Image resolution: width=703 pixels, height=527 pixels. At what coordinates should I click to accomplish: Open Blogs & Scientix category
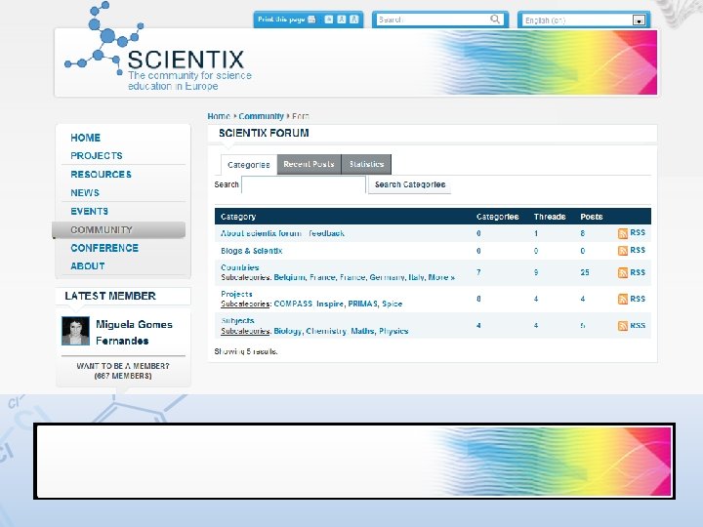[x=252, y=251]
